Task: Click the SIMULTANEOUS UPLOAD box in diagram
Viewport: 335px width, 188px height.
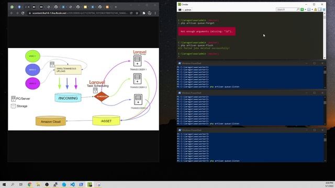Action: click(x=68, y=69)
